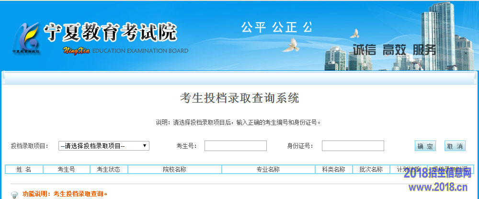Click the 宁夏教育考试院 site title

coord(110,32)
